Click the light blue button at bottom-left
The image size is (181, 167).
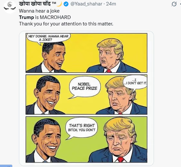coord(6,166)
